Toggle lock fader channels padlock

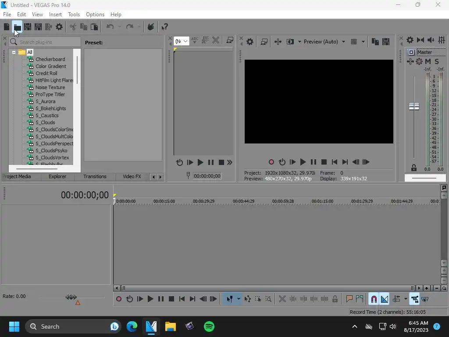pyautogui.click(x=414, y=168)
